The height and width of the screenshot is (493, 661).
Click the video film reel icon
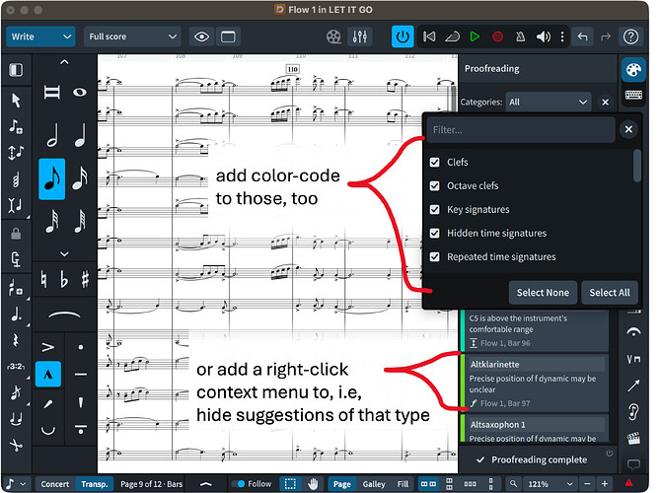coord(333,37)
